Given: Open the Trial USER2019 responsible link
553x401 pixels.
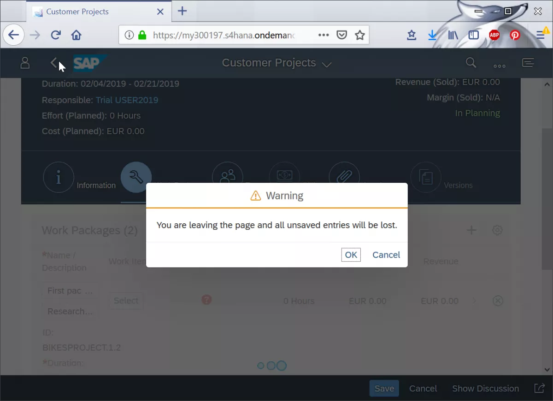Looking at the screenshot, I should click(127, 100).
